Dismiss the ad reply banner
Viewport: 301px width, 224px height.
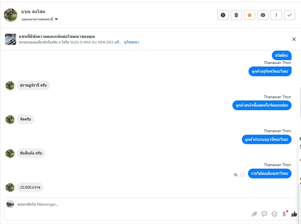[x=294, y=39]
